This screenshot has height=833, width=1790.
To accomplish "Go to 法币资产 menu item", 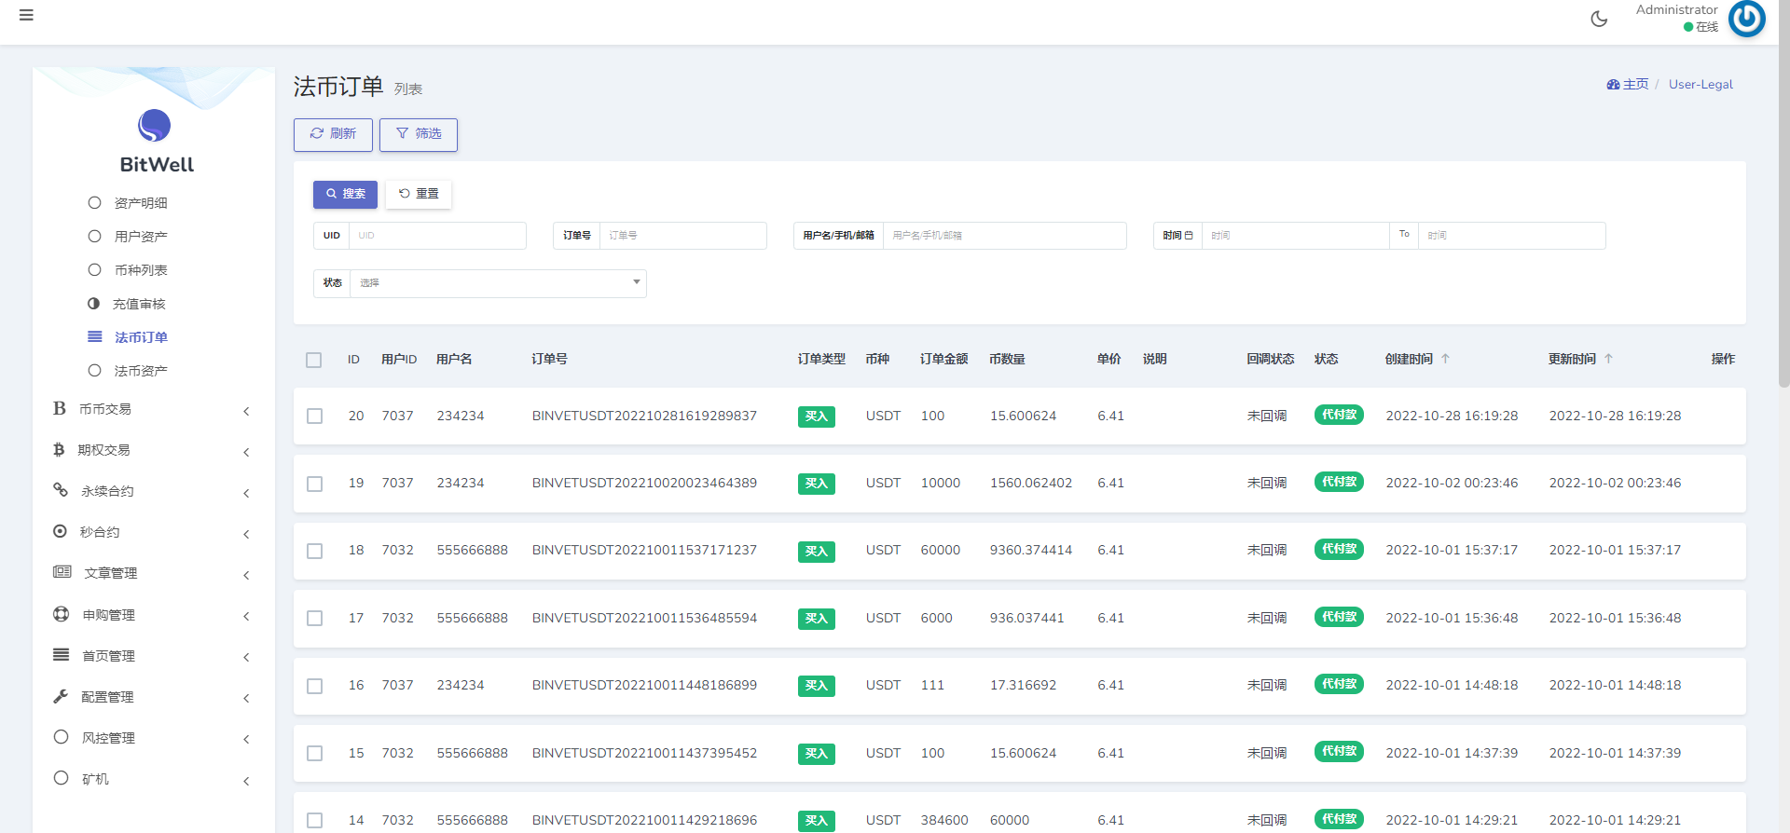I will coord(141,371).
